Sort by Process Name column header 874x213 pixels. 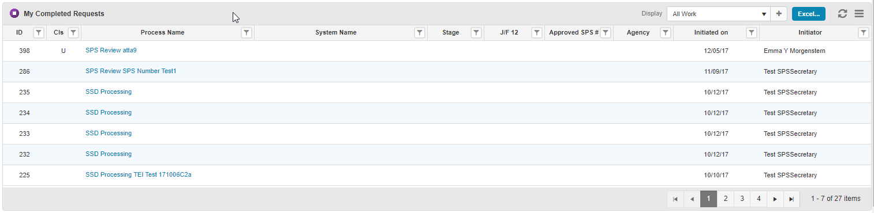coord(162,33)
